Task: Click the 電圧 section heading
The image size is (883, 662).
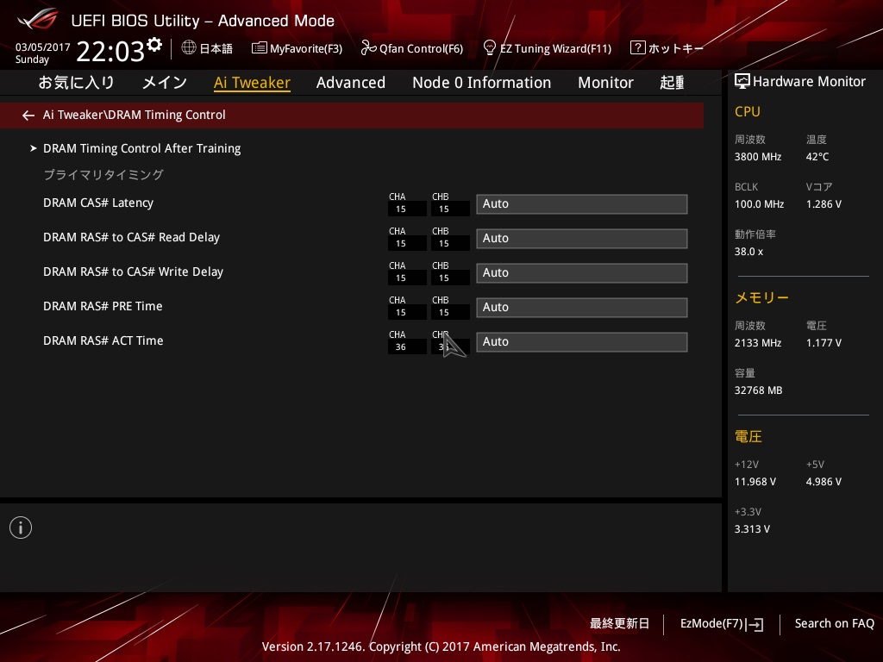Action: [x=748, y=436]
